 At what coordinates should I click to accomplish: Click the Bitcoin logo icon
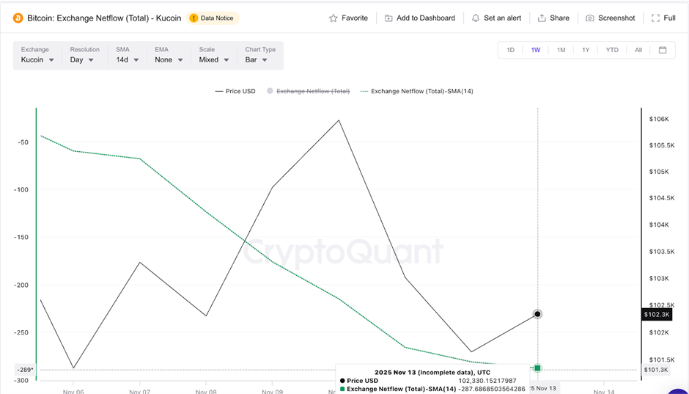point(18,18)
